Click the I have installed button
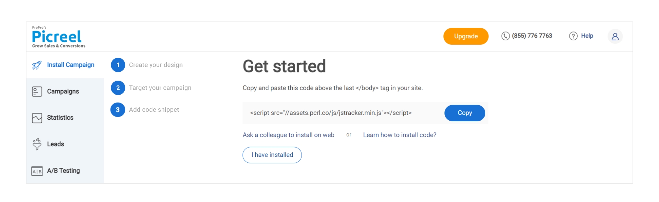 [272, 155]
